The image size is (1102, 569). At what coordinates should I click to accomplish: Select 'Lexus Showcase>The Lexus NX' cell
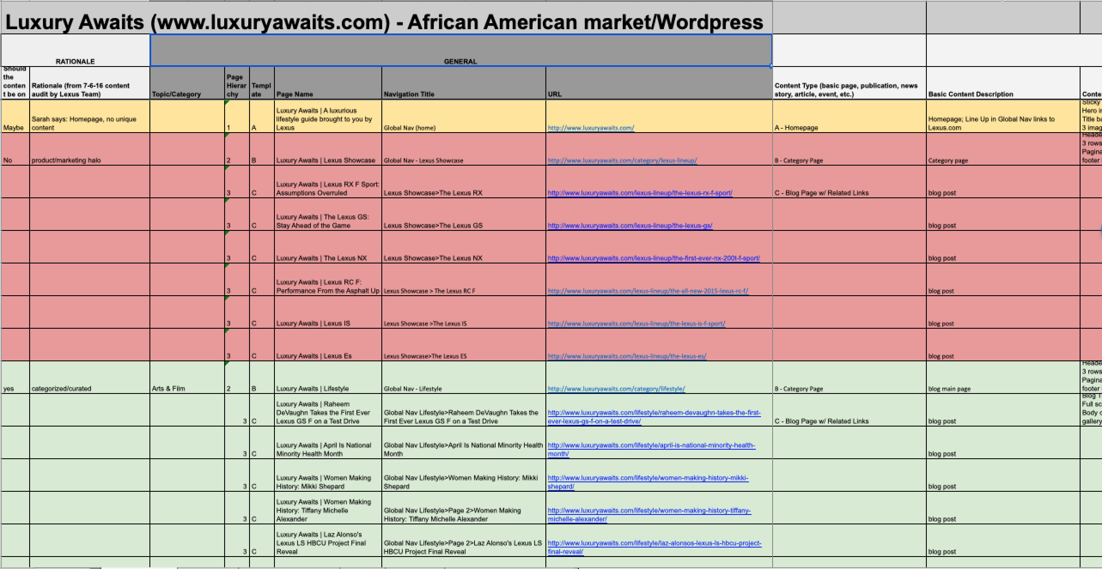coord(464,247)
